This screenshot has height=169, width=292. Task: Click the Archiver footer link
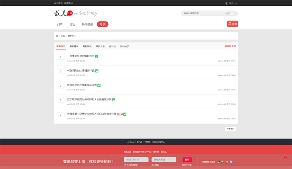click(131, 142)
